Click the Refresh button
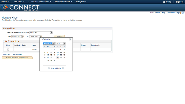The image size is (185, 104). [x=59, y=36]
